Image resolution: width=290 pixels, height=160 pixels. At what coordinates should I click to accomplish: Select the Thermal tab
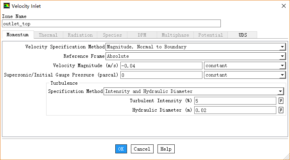48,35
